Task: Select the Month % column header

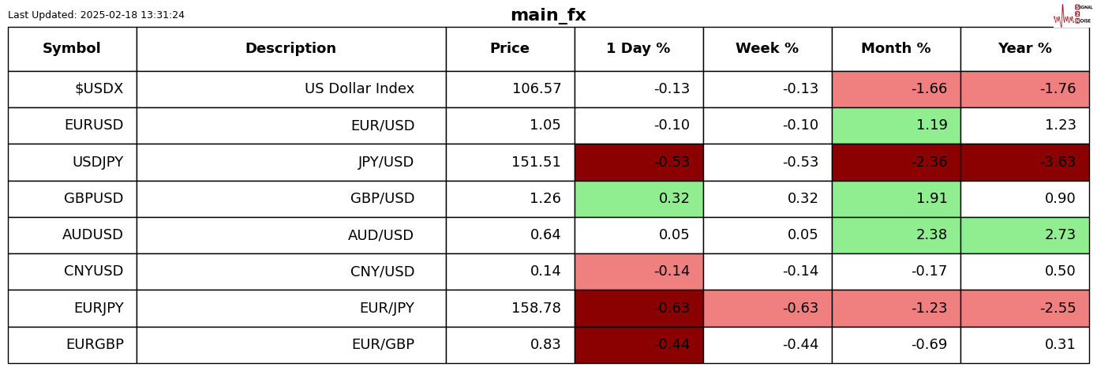Action: pos(896,49)
